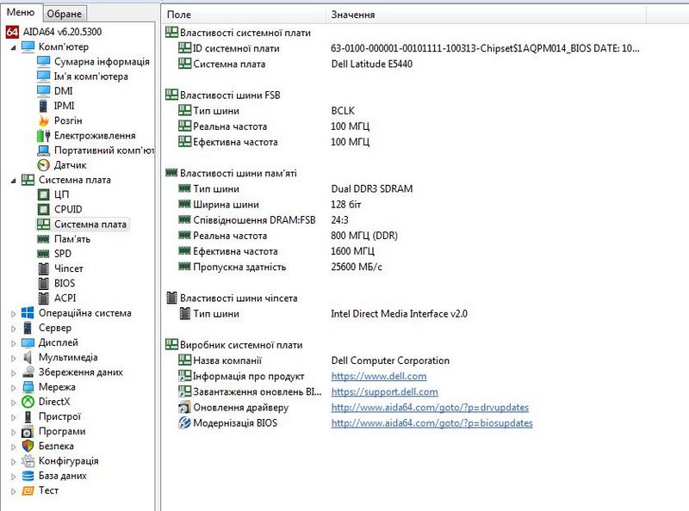The height and width of the screenshot is (511, 689).
Task: Expand the Мережа tree node
Action: pyautogui.click(x=13, y=387)
